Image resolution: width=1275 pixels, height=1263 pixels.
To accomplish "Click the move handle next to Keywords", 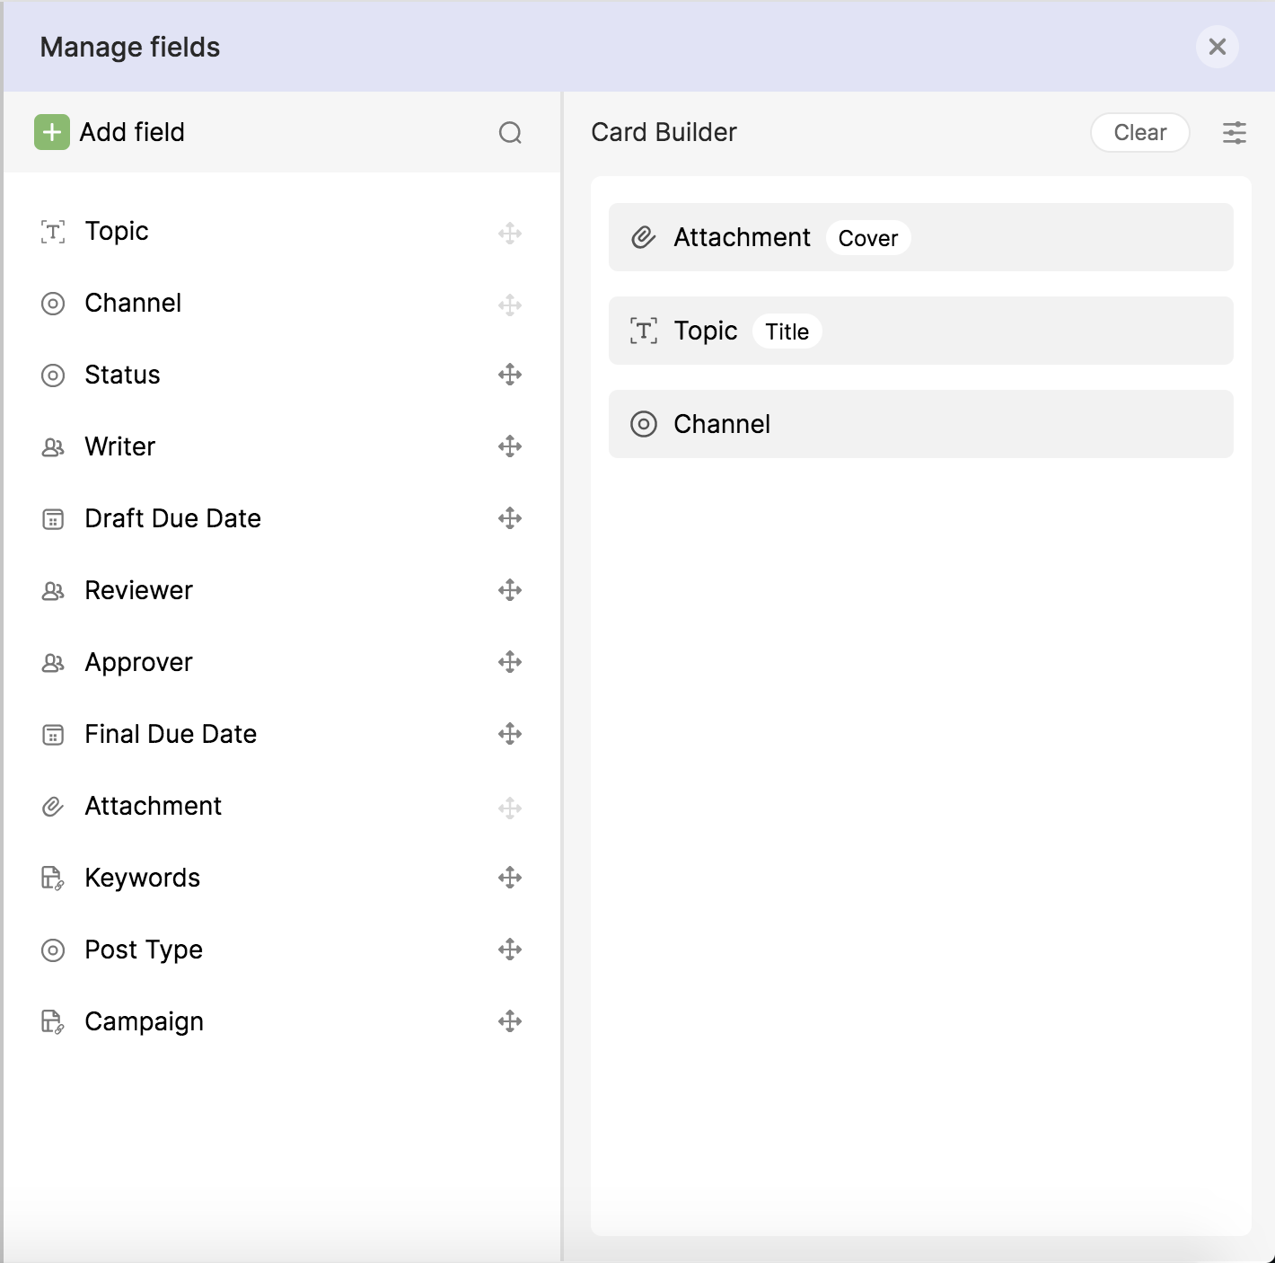I will click(x=510, y=878).
